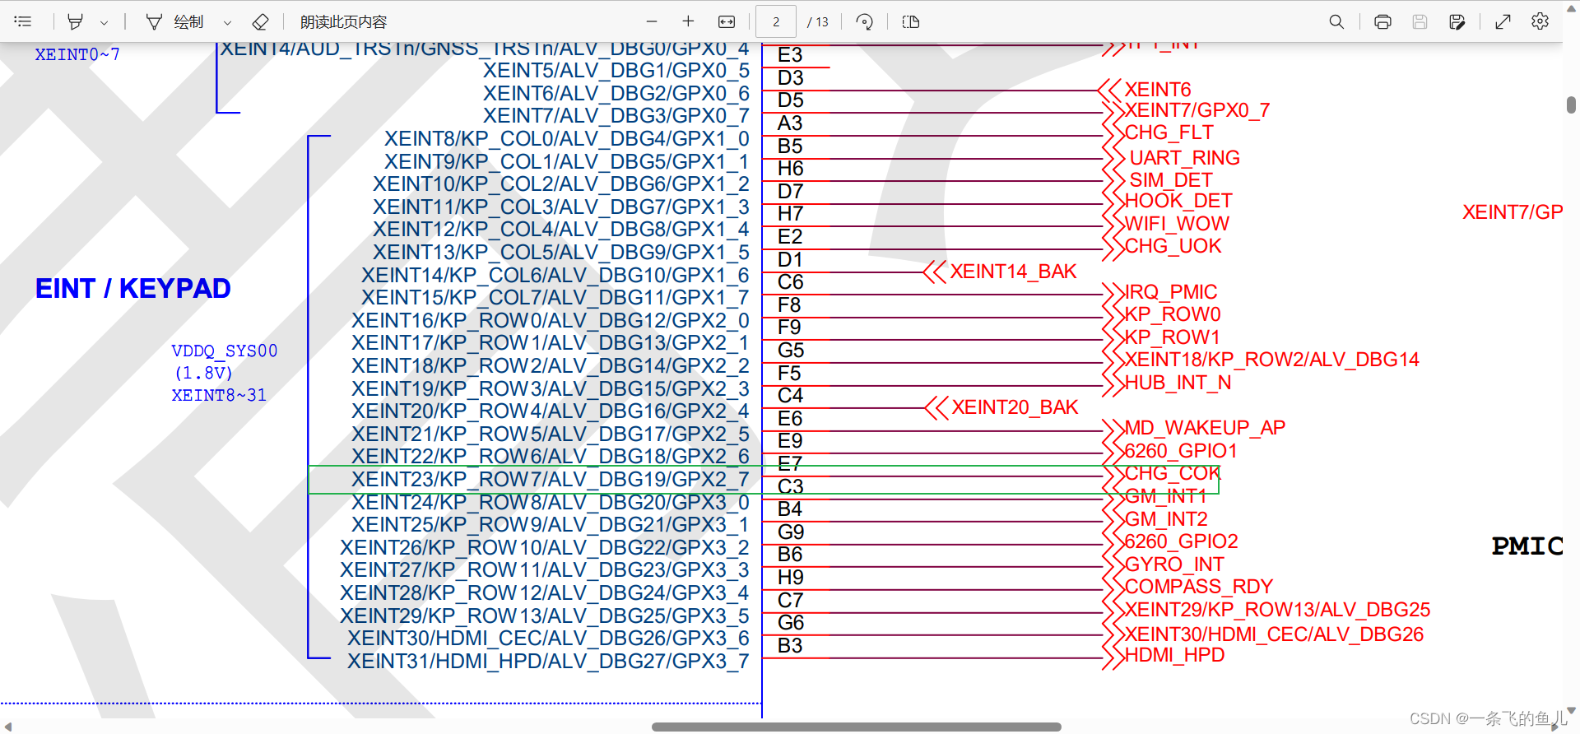Screen dimensions: 1580x734
Task: Open PDF viewer settings gear
Action: click(x=1540, y=21)
